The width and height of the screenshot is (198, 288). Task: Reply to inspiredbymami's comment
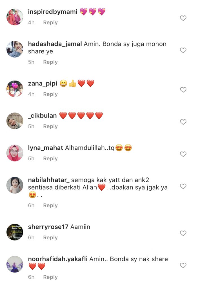pyautogui.click(x=50, y=22)
